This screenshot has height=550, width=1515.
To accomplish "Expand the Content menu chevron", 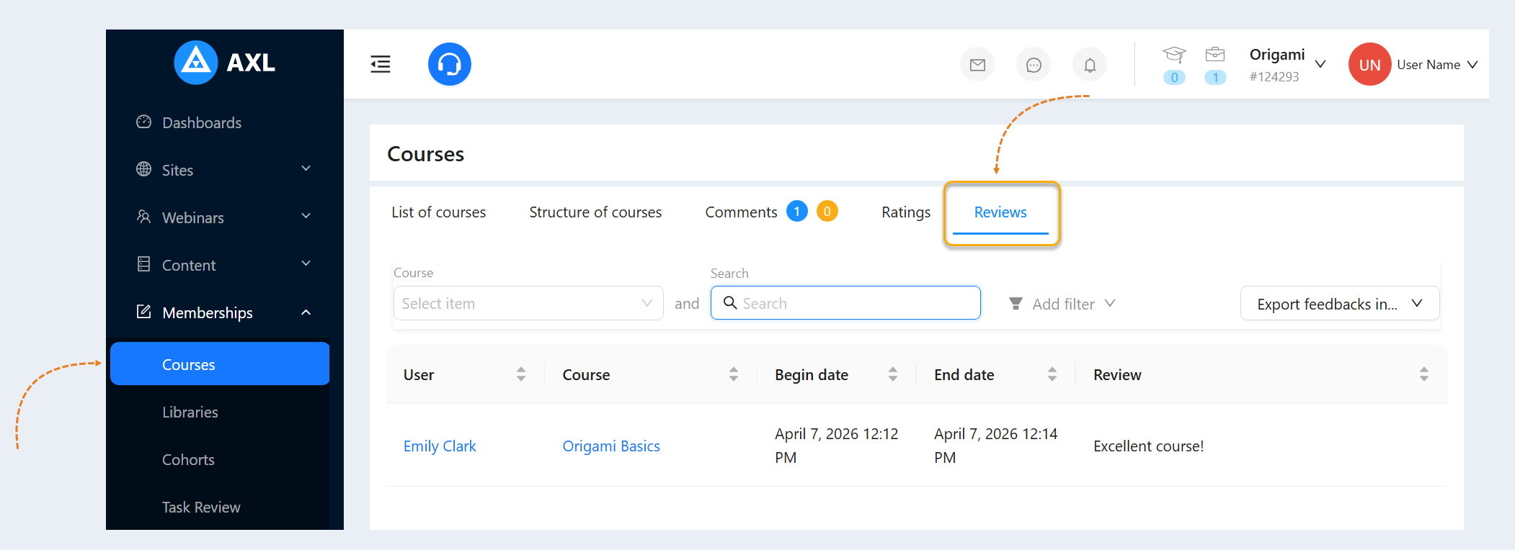I will 306,263.
